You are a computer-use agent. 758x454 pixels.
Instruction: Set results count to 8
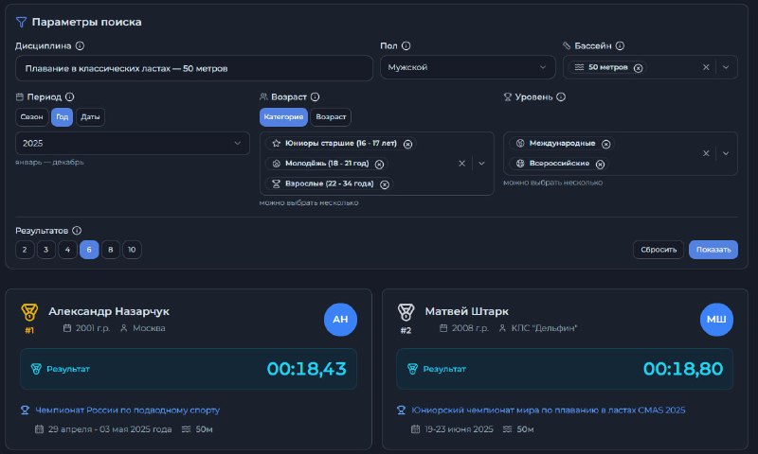coord(111,250)
